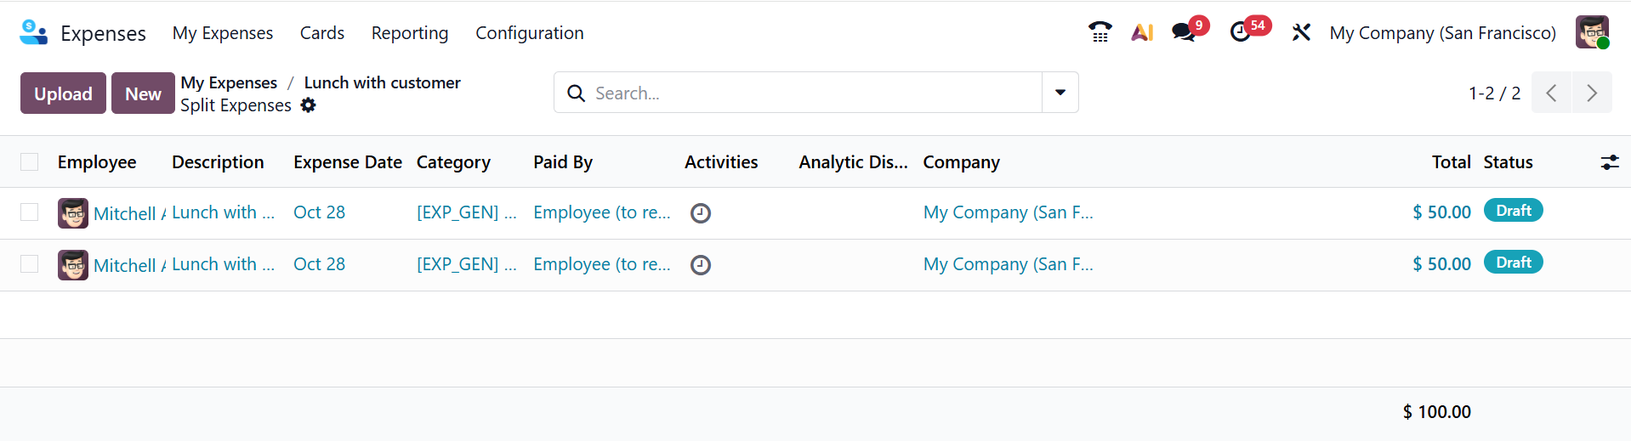Image resolution: width=1631 pixels, height=441 pixels.
Task: Click the Upload button
Action: click(63, 93)
